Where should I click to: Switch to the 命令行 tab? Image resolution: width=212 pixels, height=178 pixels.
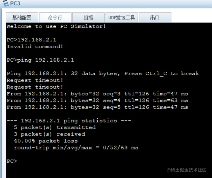pyautogui.click(x=55, y=17)
